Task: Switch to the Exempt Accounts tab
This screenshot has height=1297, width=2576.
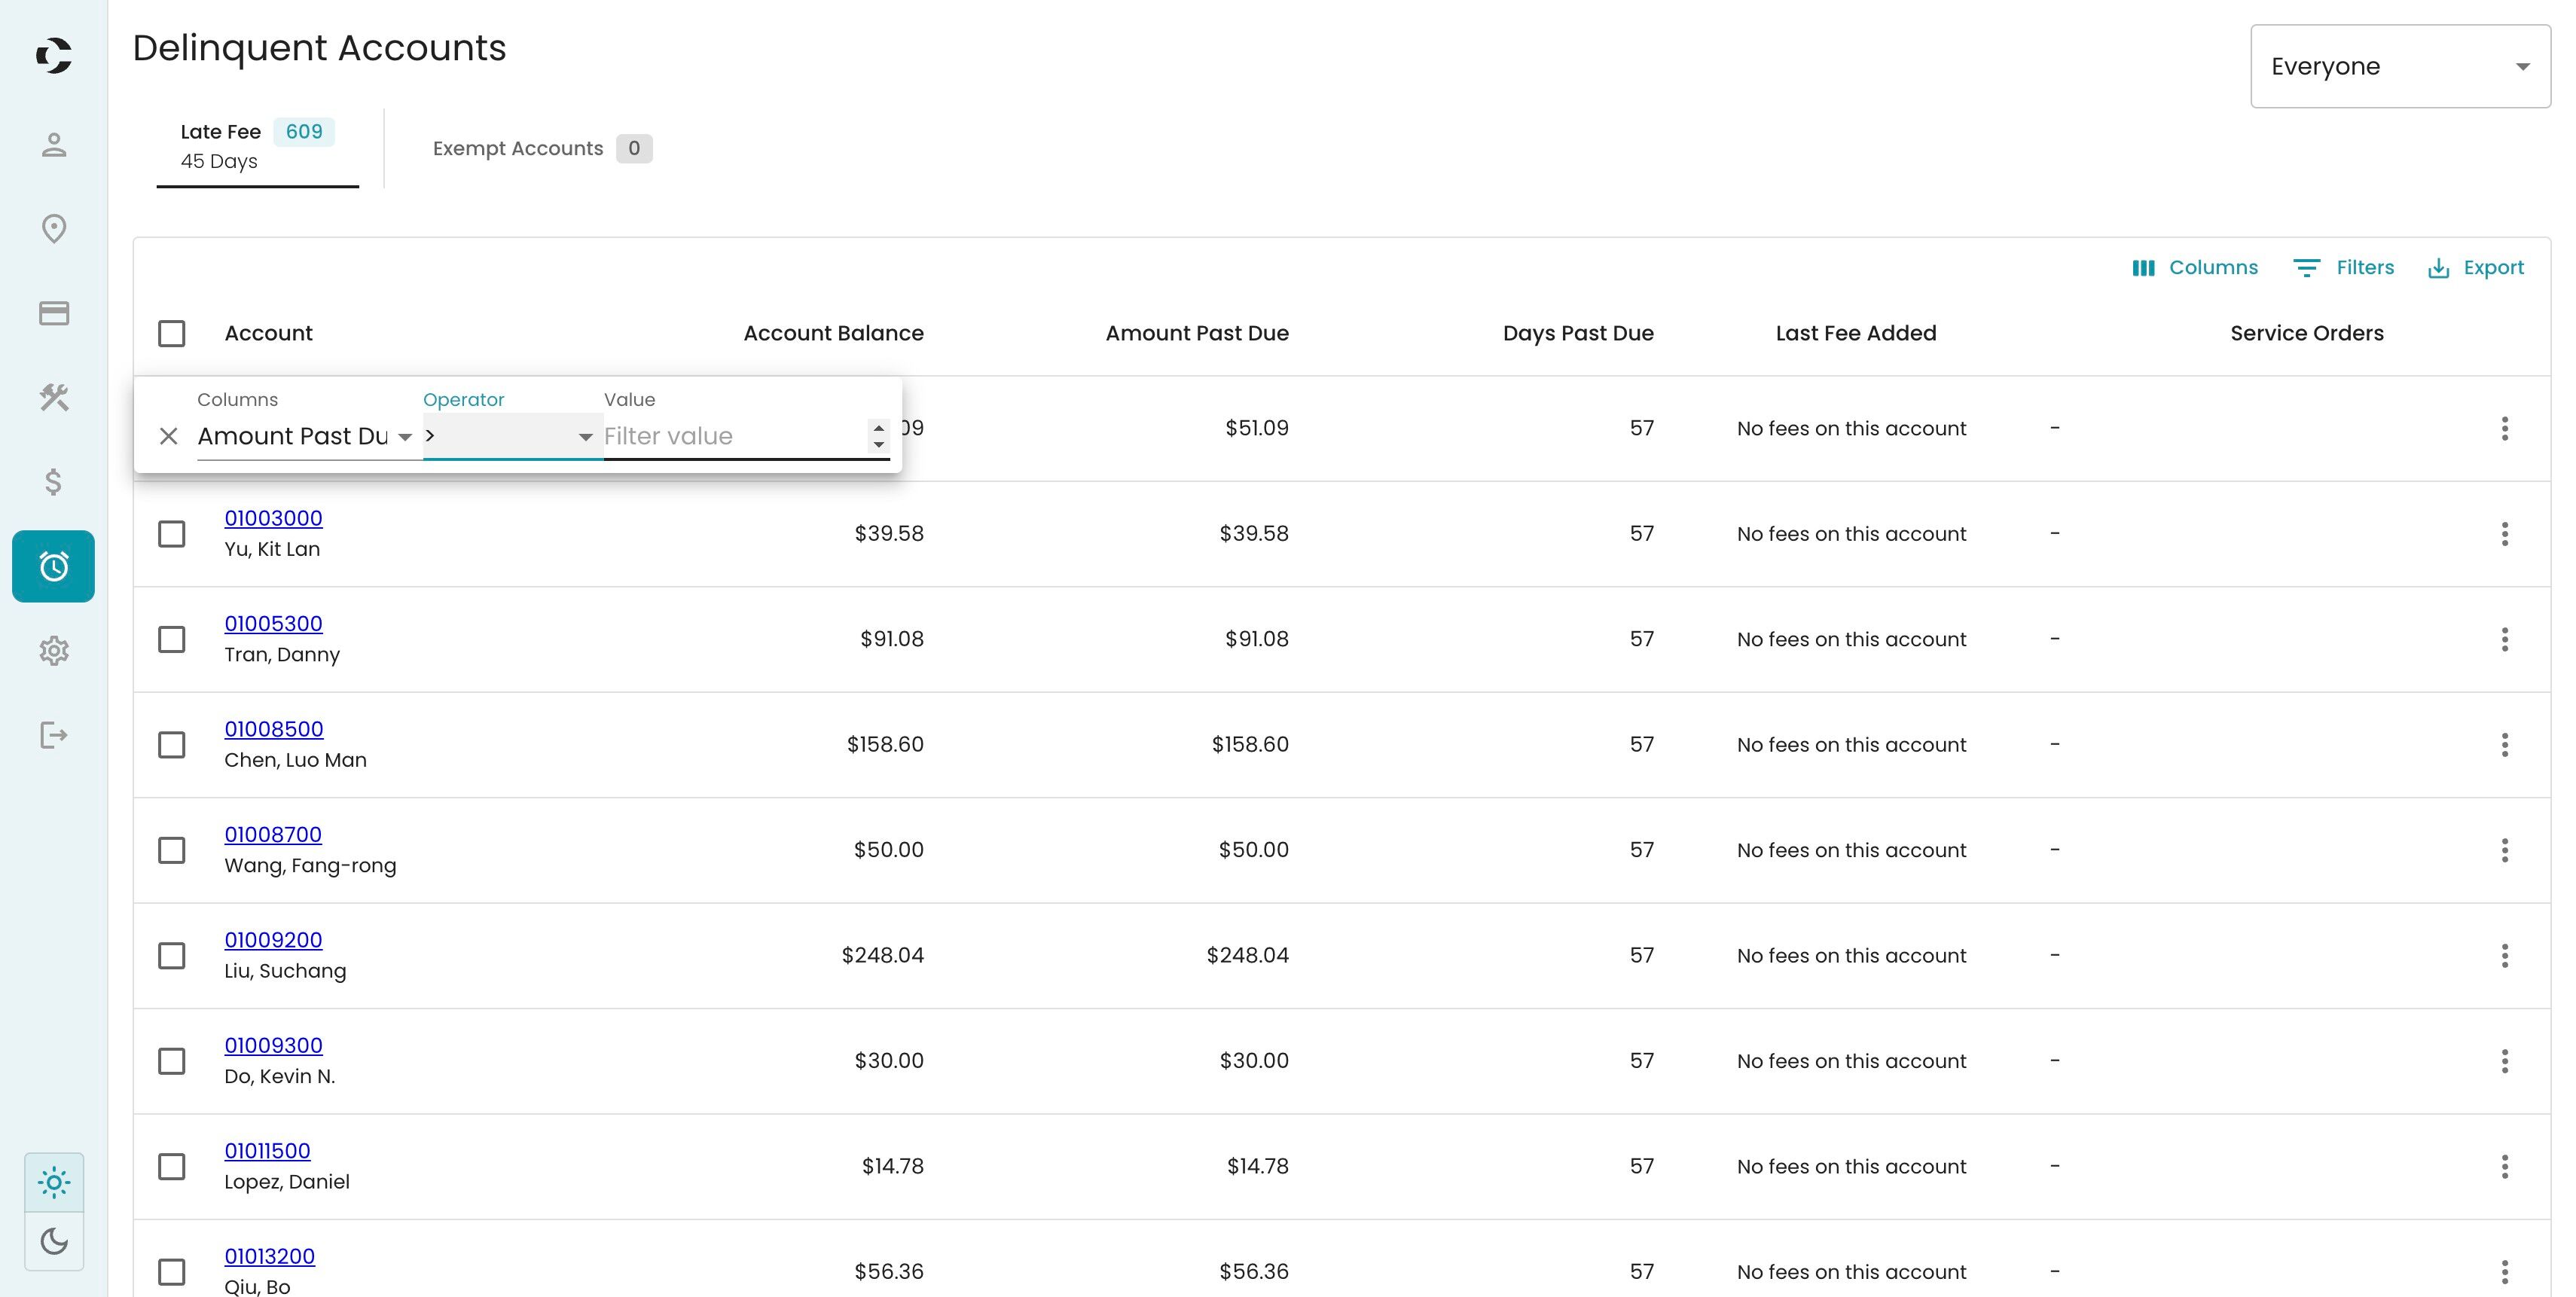Action: [542, 148]
